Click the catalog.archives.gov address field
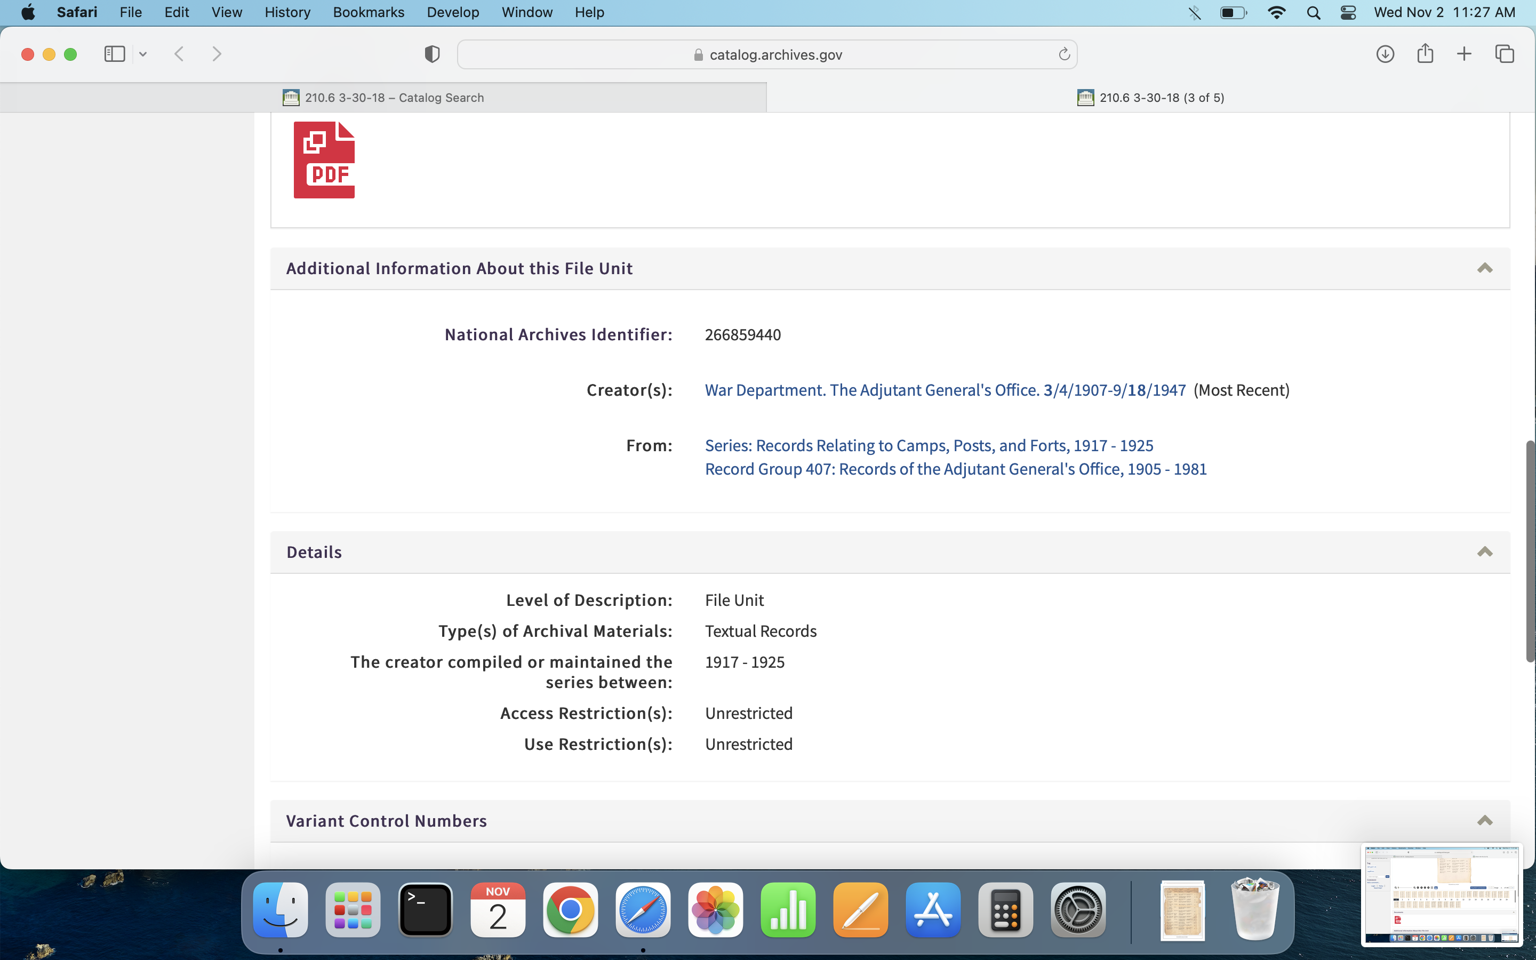 pos(767,54)
